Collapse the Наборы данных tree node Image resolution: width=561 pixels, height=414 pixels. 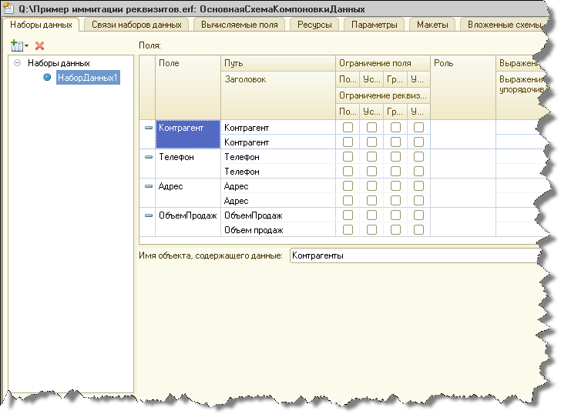point(17,63)
